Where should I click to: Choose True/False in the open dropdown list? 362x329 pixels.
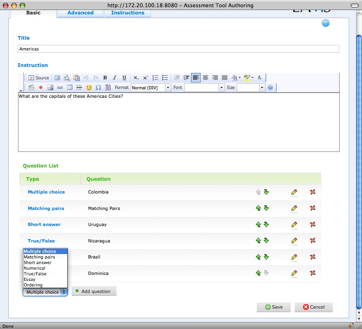(x=45, y=274)
